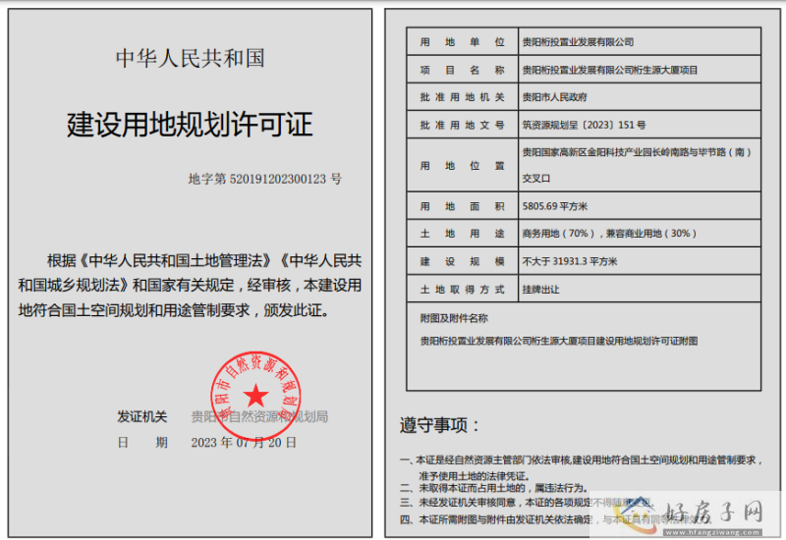The width and height of the screenshot is (786, 540).
Task: Select the area value '5805.69 平方米'
Action: tap(555, 206)
